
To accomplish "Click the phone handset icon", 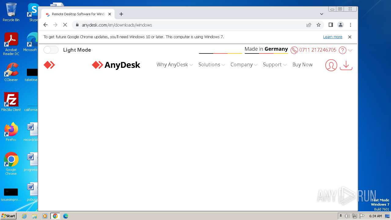I will click(x=294, y=50).
